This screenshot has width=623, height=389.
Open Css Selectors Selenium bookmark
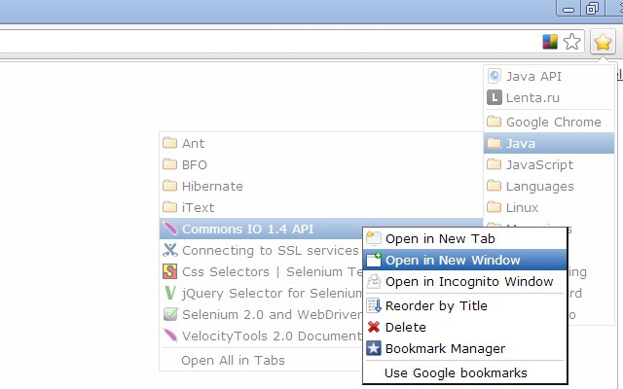(x=263, y=271)
